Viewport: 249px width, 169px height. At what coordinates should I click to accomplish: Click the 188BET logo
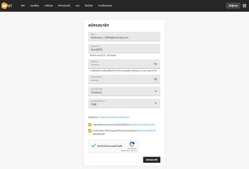pos(7,6)
